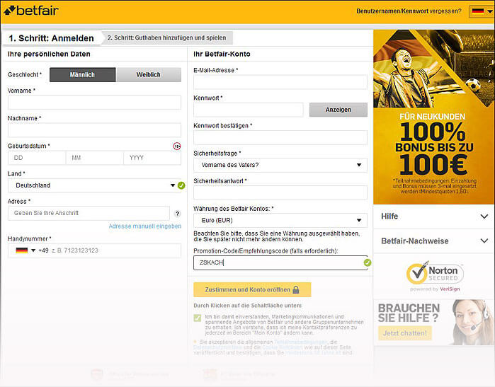Click the Anzeigen password button
The image size is (495, 387).
[338, 110]
